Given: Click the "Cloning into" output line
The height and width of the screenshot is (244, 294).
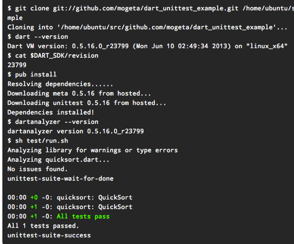Looking at the screenshot, I should (147, 27).
